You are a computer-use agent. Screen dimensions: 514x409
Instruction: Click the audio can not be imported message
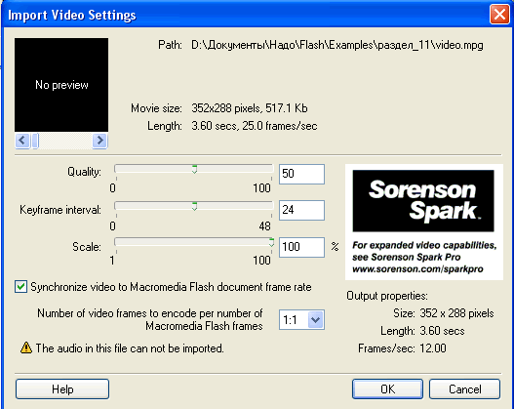pos(130,348)
